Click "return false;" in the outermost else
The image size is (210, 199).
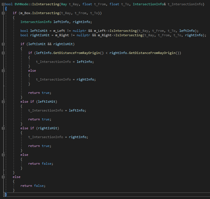(x=33, y=186)
